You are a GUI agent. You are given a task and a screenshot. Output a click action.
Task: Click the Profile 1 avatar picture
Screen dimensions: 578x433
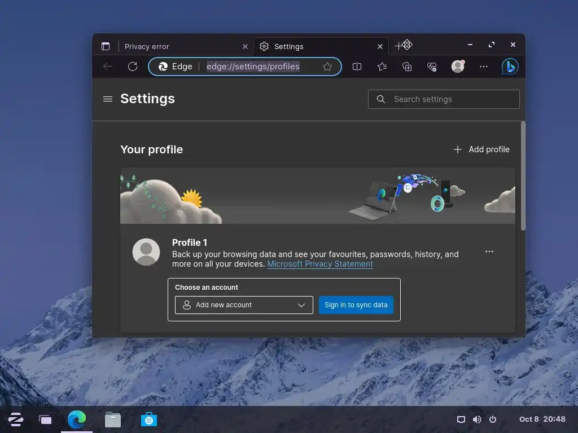click(x=146, y=252)
